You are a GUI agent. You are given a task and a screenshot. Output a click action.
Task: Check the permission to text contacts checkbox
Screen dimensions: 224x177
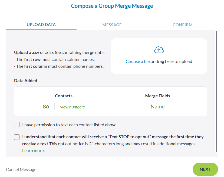coord(17,124)
